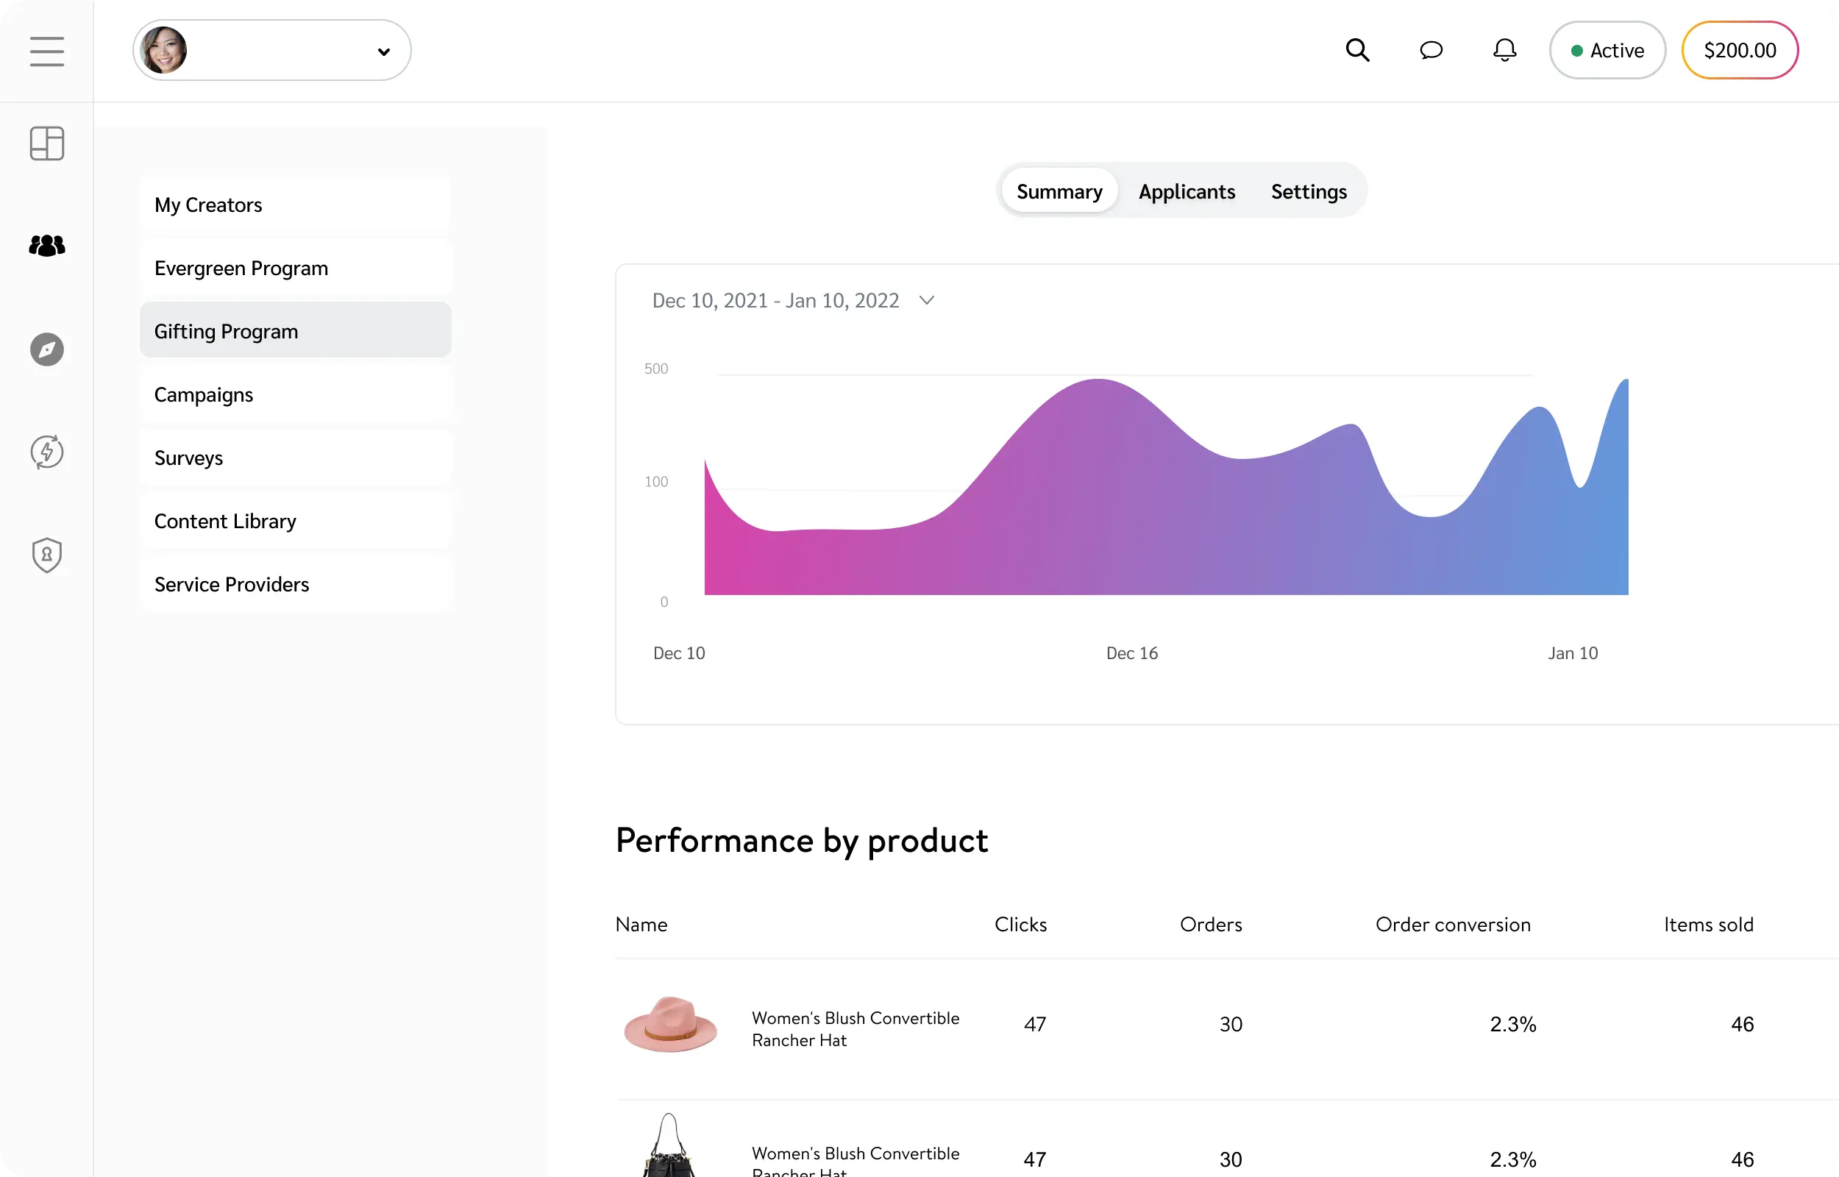Switch to the Applicants tab

tap(1186, 191)
